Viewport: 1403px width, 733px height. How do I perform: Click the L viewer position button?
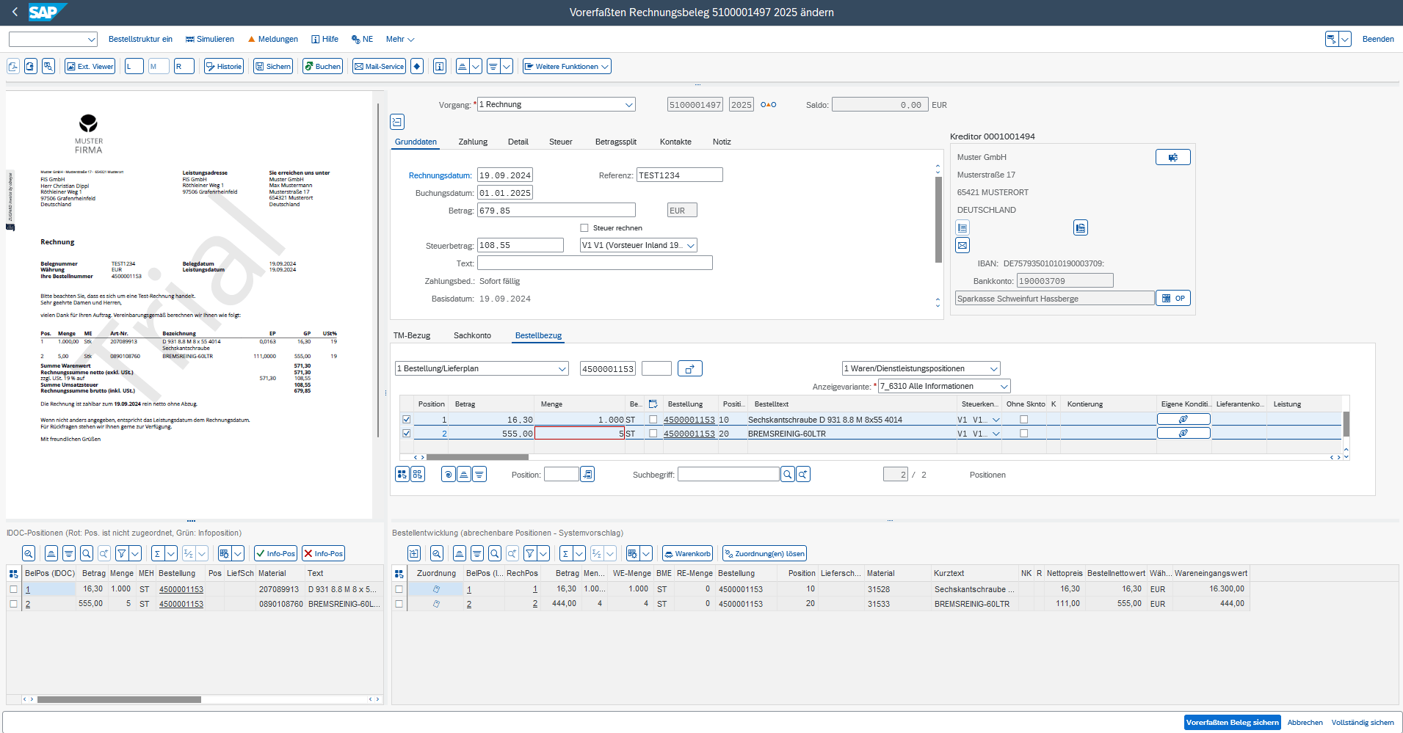click(134, 66)
